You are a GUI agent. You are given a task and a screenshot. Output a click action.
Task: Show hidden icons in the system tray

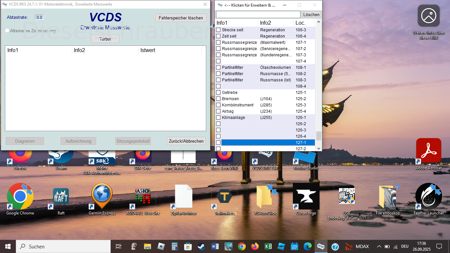379,246
